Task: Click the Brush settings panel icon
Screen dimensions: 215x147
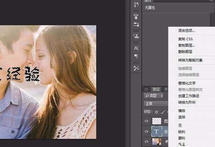Action: click(136, 24)
